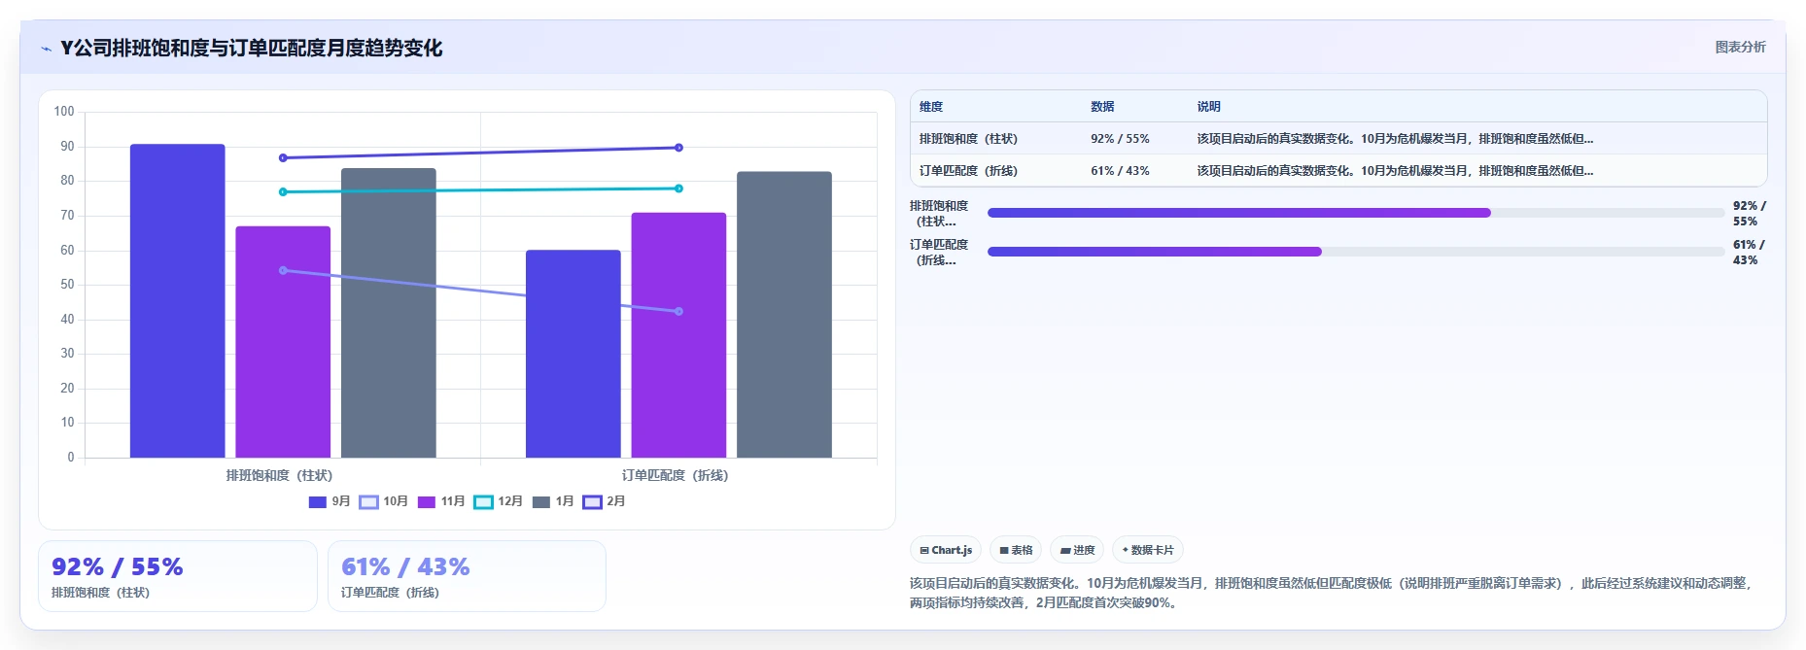Image resolution: width=1806 pixels, height=650 pixels.
Task: Click the 2月 line point in 订单匹配度 group
Action: (x=678, y=148)
